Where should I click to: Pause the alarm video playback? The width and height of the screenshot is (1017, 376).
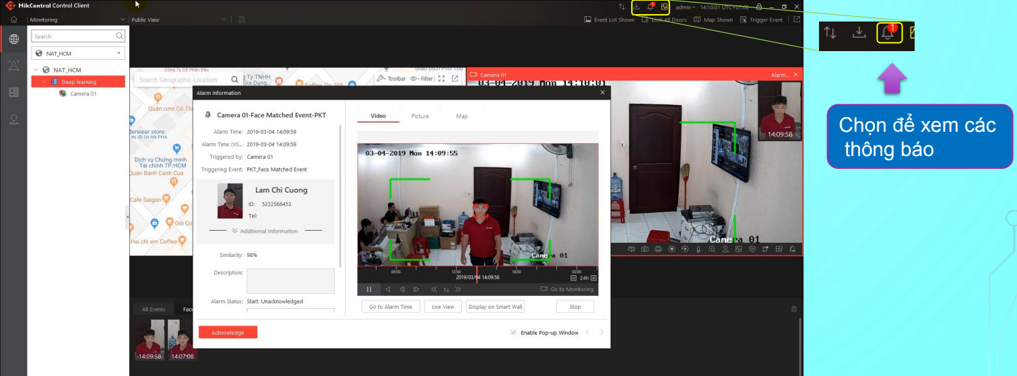(x=369, y=289)
